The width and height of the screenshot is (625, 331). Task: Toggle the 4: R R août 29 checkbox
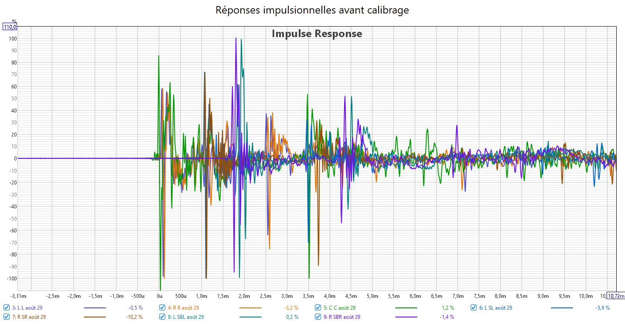pyautogui.click(x=162, y=307)
